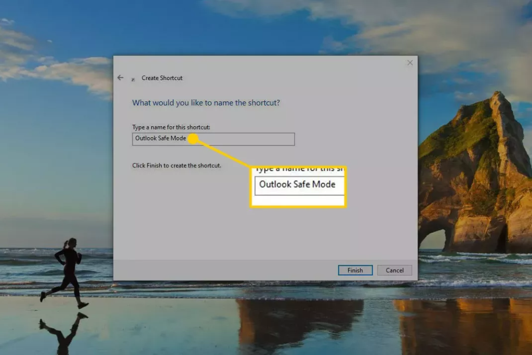Click the Outlook Safe Mode text in name field
The height and width of the screenshot is (355, 532).
(x=160, y=139)
